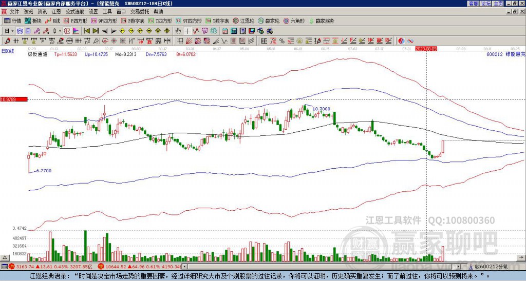This screenshot has height=281, width=526.
Task: Open the T四方形 tool
Action: pyautogui.click(x=160, y=21)
